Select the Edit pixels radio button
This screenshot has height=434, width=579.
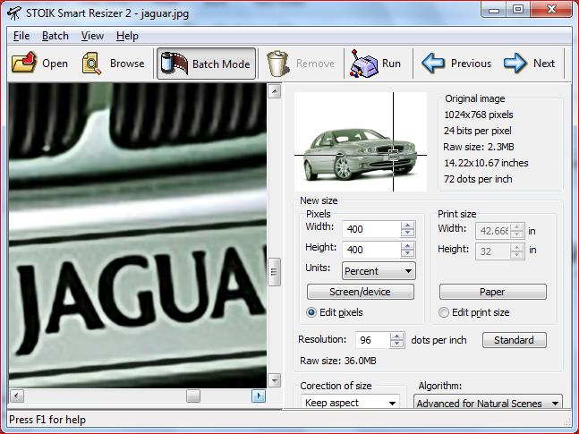[x=311, y=312]
